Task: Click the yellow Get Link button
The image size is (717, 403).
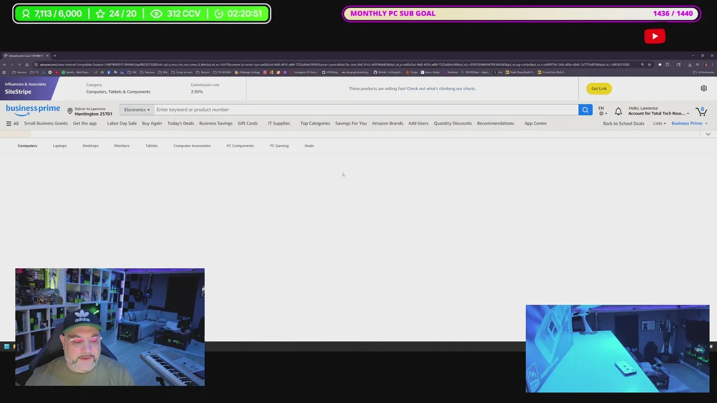Action: tap(599, 88)
